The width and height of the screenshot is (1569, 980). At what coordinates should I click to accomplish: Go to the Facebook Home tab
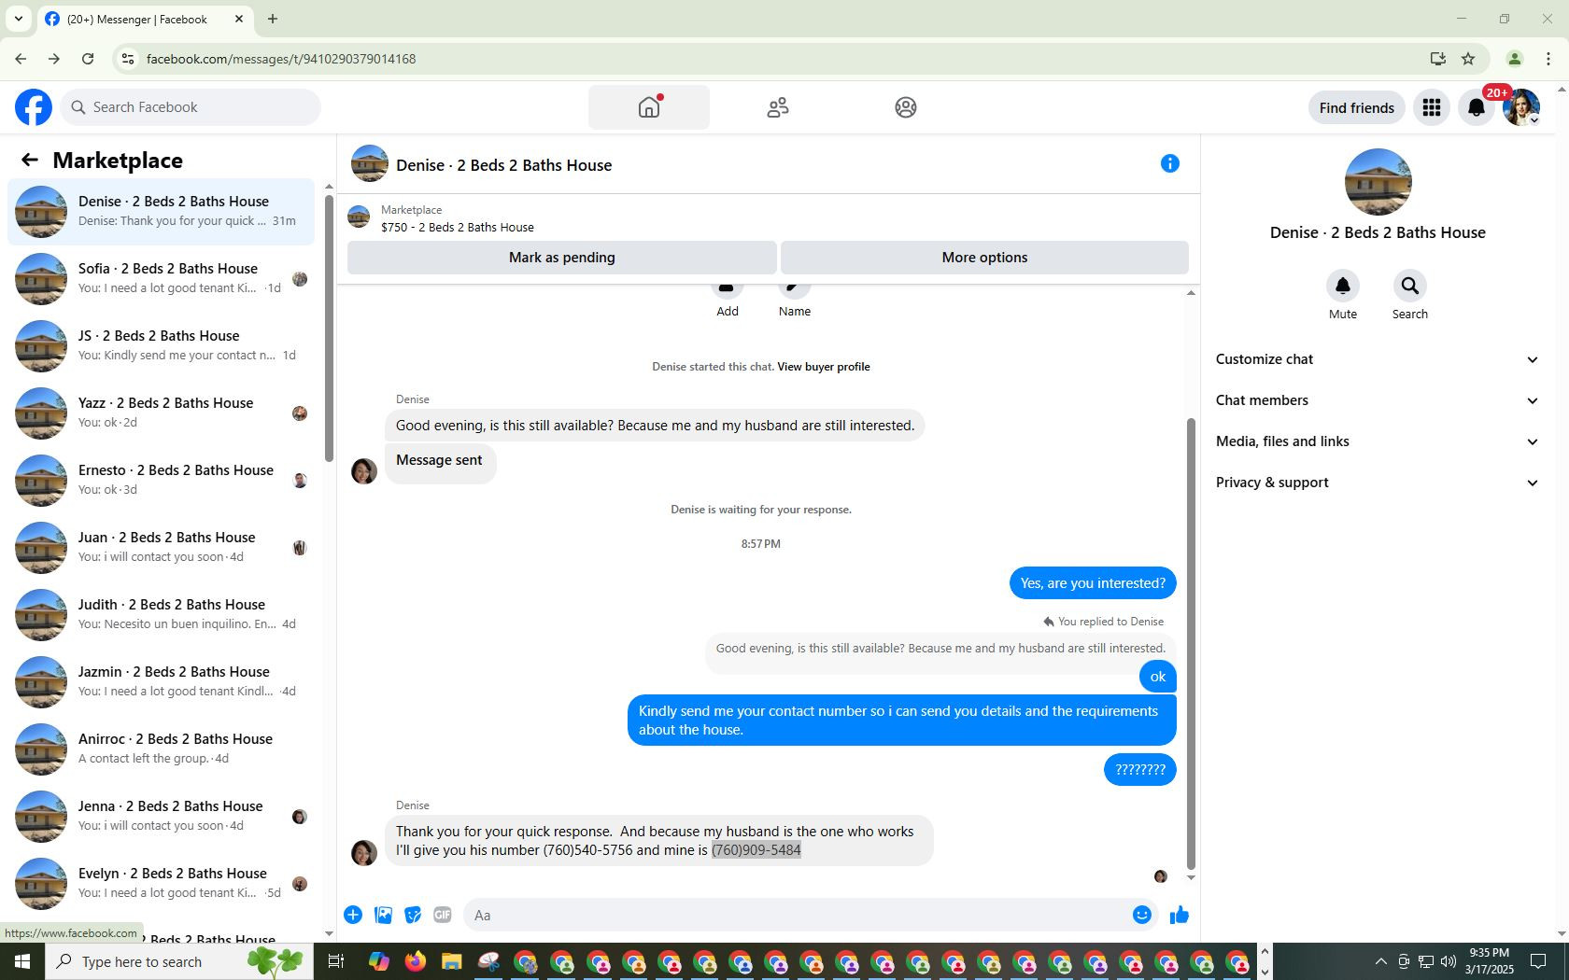point(649,107)
